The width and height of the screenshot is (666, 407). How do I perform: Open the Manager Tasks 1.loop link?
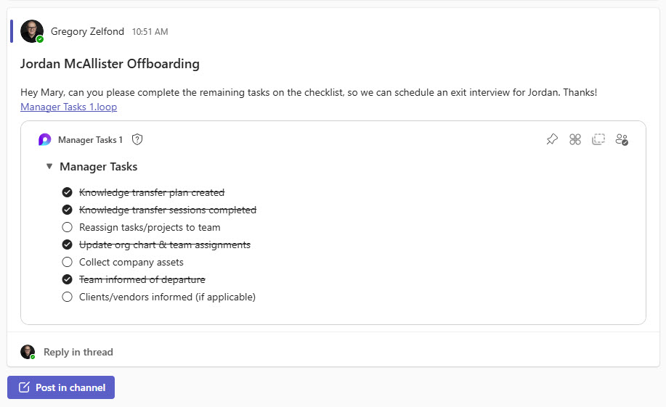pos(68,107)
